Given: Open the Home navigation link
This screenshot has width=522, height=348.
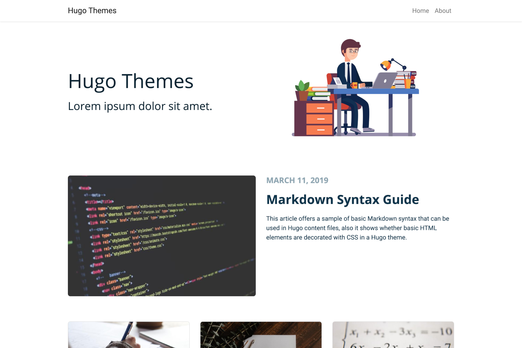Looking at the screenshot, I should click(420, 11).
